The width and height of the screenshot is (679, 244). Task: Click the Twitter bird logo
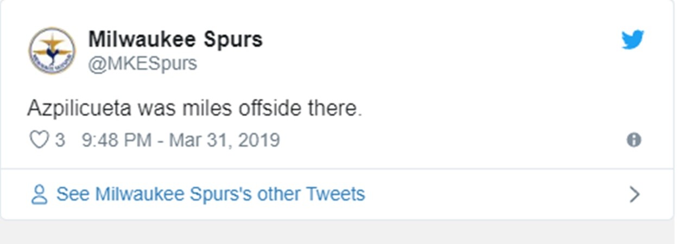(x=632, y=40)
